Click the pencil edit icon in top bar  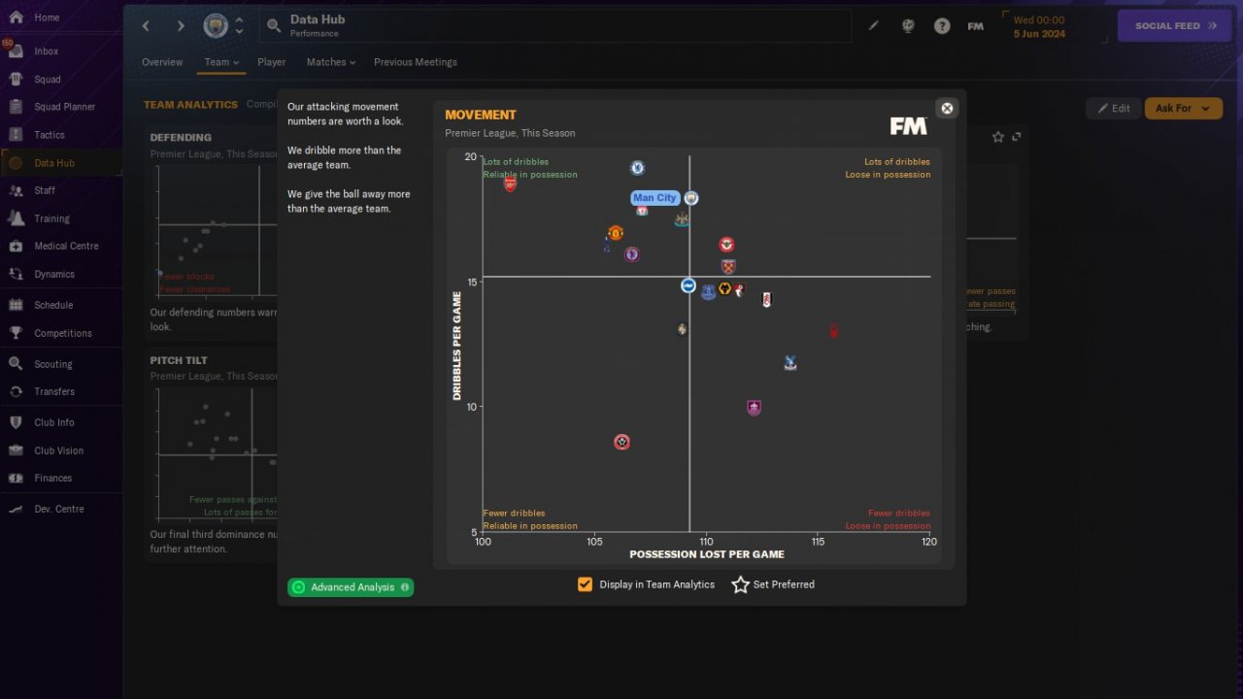[873, 26]
